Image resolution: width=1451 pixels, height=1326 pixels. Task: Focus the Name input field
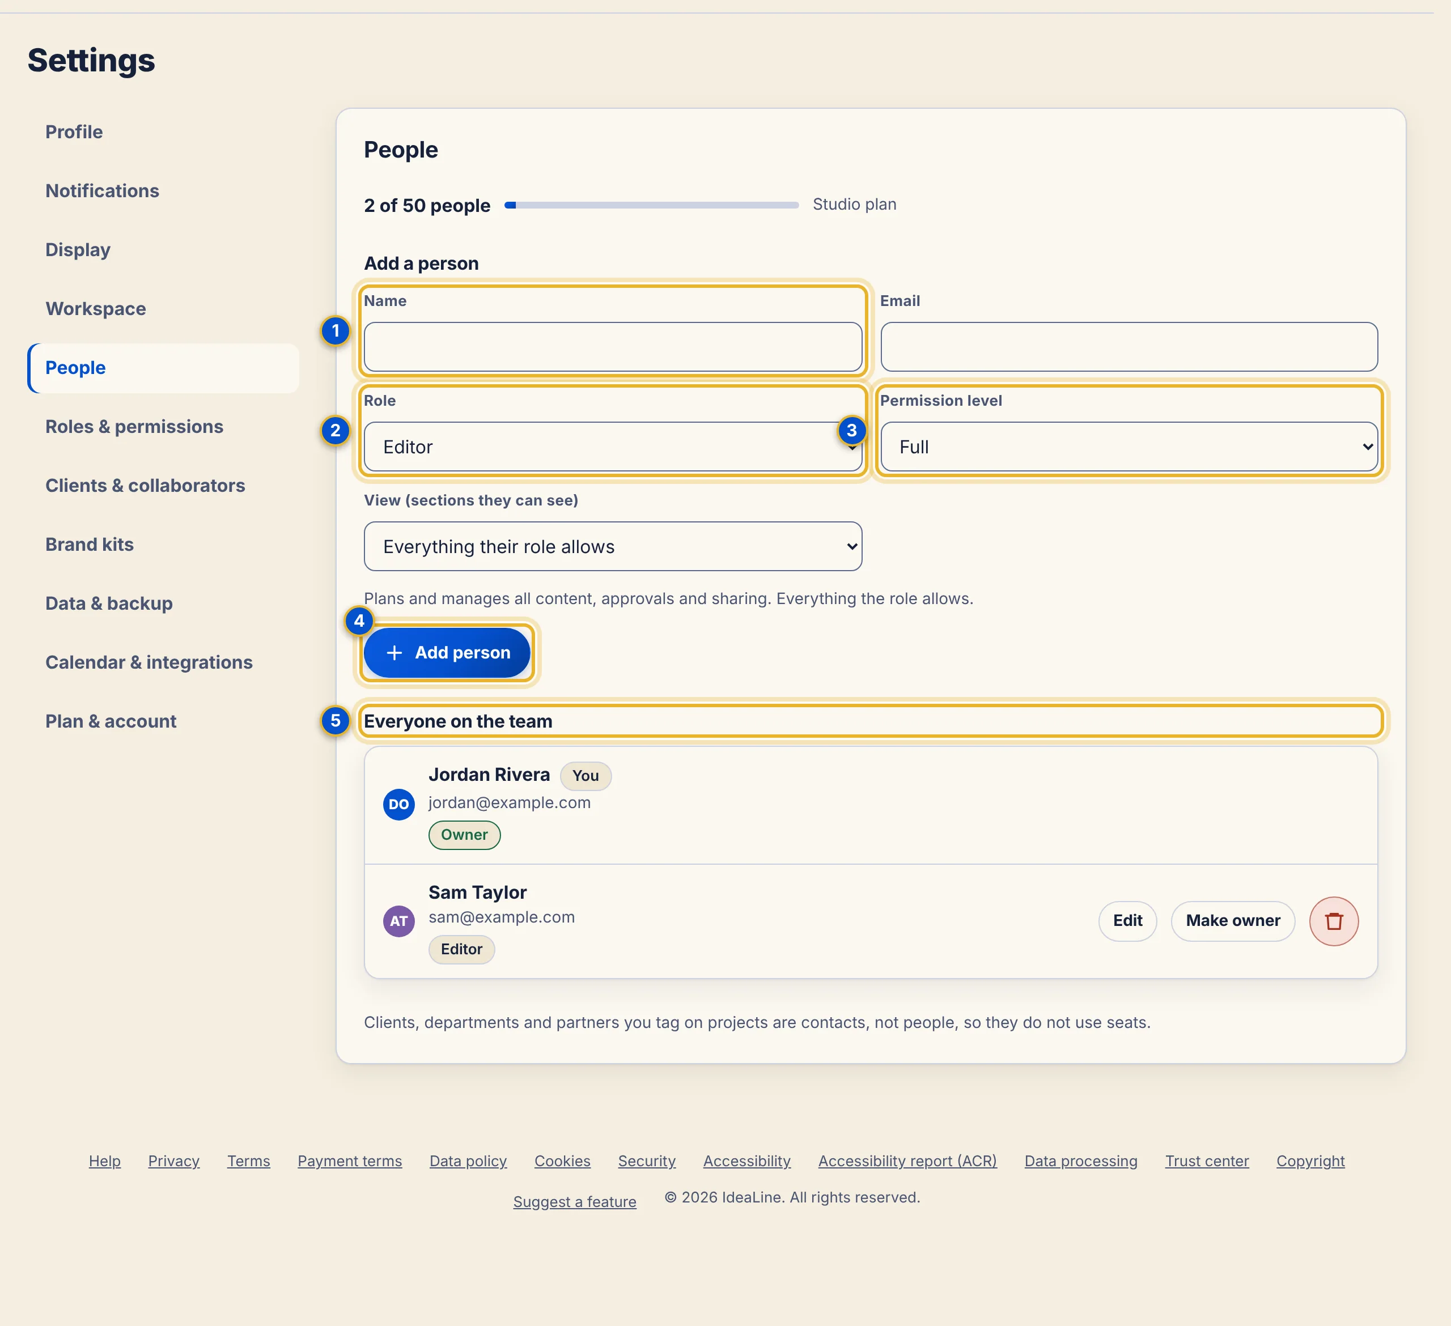(x=613, y=347)
